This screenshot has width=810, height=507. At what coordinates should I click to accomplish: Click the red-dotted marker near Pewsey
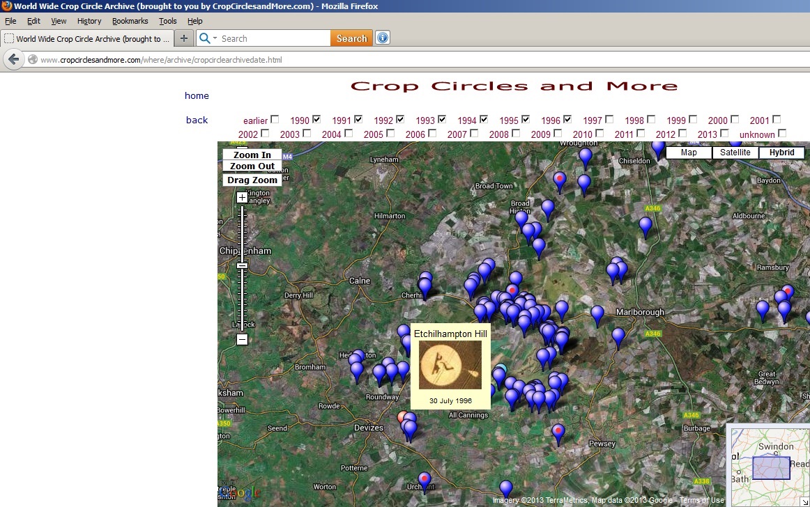pyautogui.click(x=558, y=432)
